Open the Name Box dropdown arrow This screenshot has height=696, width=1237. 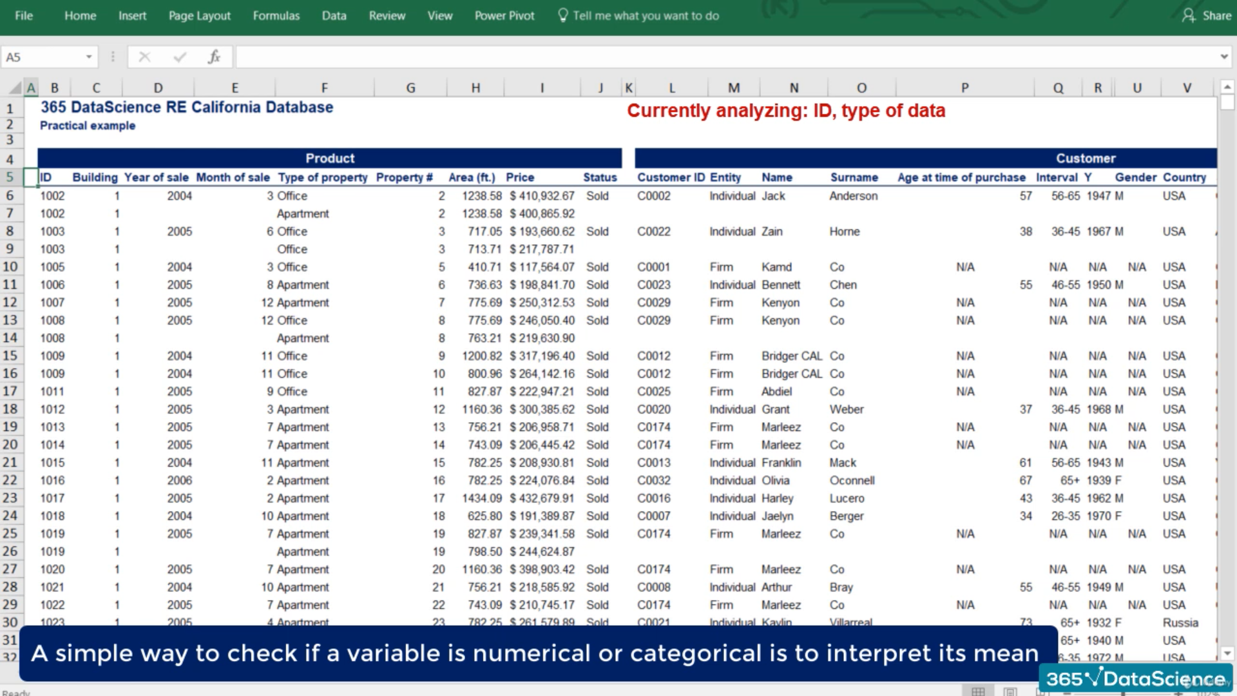coord(89,57)
